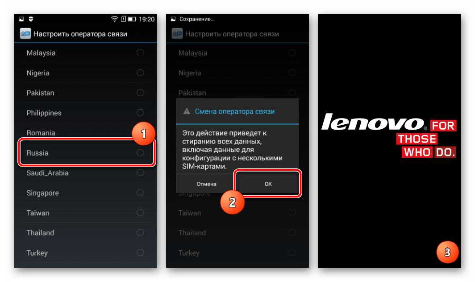This screenshot has height=282, width=475.
Task: Tap the warning triangle icon in dialog
Action: [x=187, y=111]
